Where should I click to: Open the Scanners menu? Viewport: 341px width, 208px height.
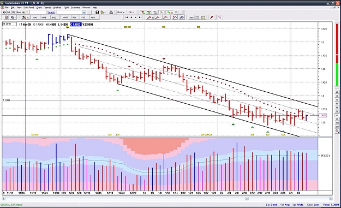(x=75, y=8)
